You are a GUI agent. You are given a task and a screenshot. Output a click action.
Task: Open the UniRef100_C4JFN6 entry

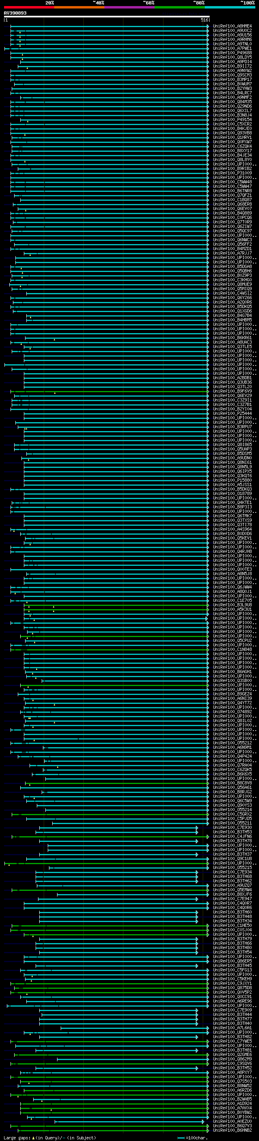pos(232,836)
